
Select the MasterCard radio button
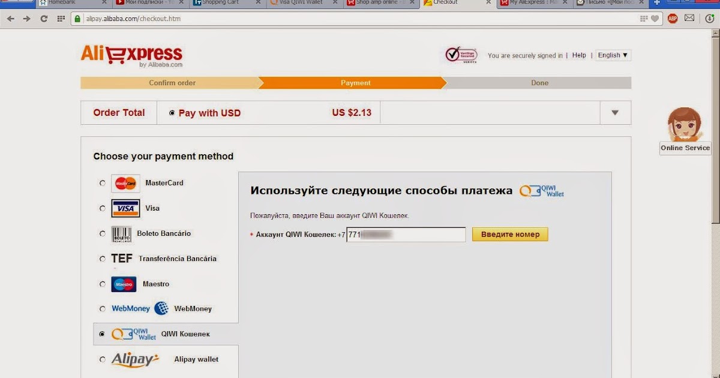point(103,184)
